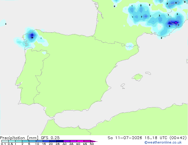The height and width of the screenshot is (145, 188).
Task: Select the 45–50 mm legend swatch
Action: (x=87, y=141)
